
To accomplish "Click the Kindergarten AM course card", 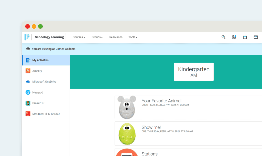I will point(194,72).
